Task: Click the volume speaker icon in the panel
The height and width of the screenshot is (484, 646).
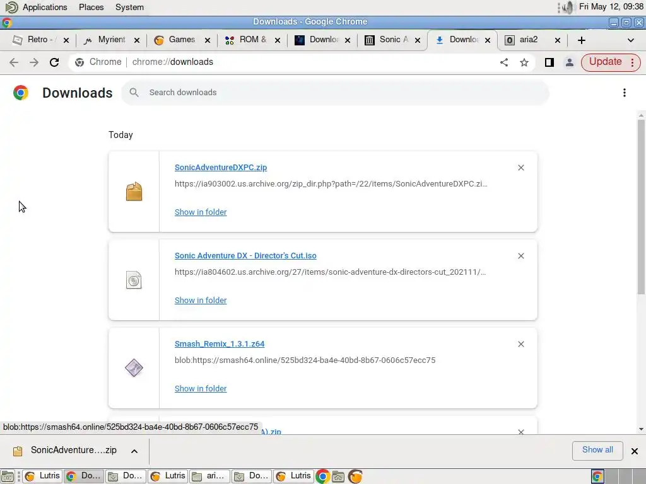Action: click(x=568, y=7)
